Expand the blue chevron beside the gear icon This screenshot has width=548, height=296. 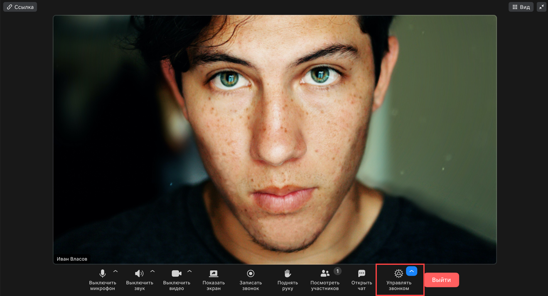coord(411,271)
